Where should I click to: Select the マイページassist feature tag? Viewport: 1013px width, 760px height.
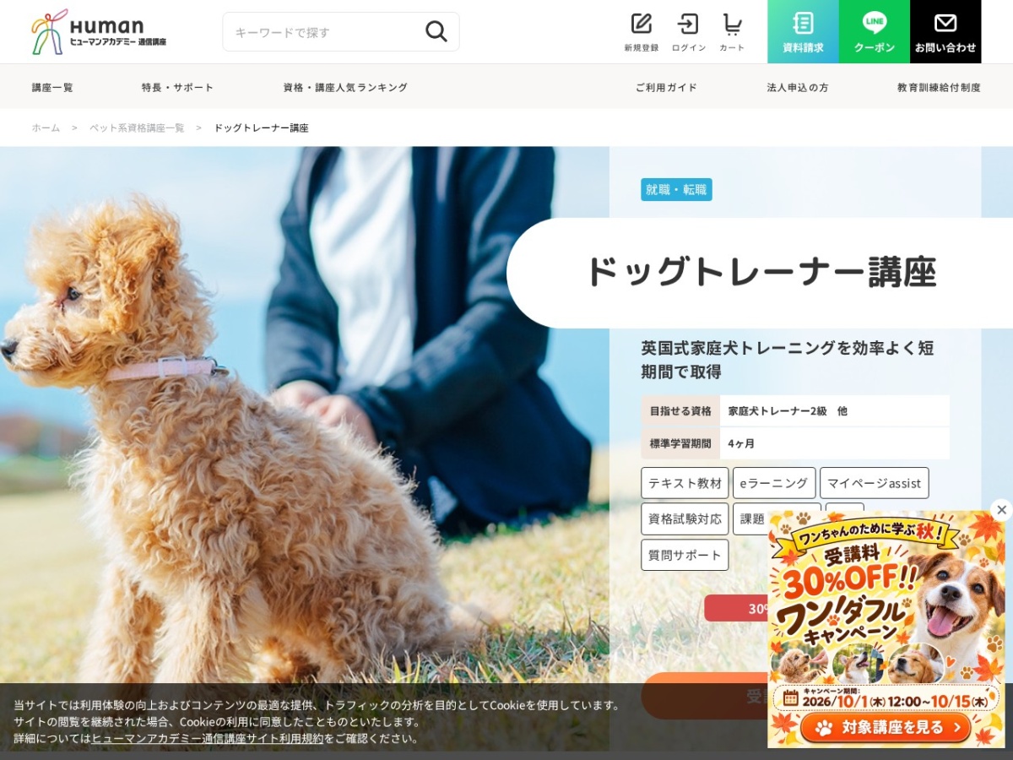pyautogui.click(x=874, y=483)
